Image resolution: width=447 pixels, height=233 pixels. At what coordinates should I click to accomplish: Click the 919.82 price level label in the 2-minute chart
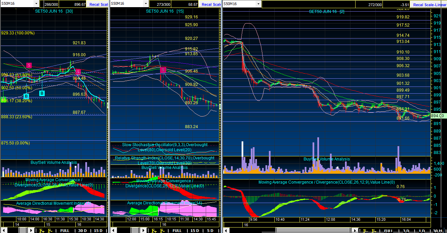(x=403, y=17)
